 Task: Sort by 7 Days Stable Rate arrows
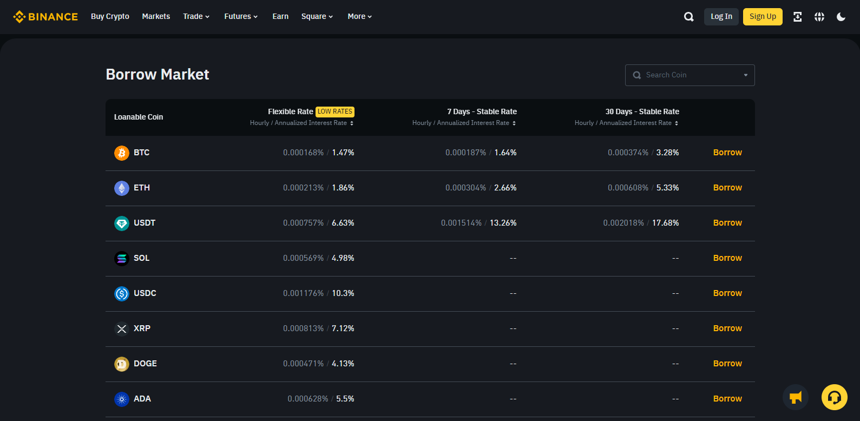click(x=514, y=123)
